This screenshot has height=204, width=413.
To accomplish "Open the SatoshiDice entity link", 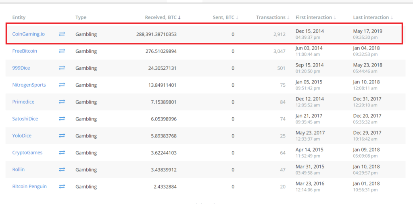I will pos(25,119).
